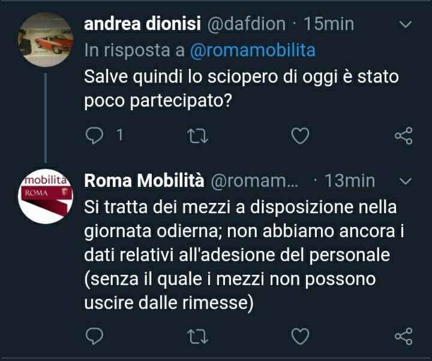Open the @romamobilita mention link
The height and width of the screenshot is (361, 432).
pyautogui.click(x=252, y=51)
